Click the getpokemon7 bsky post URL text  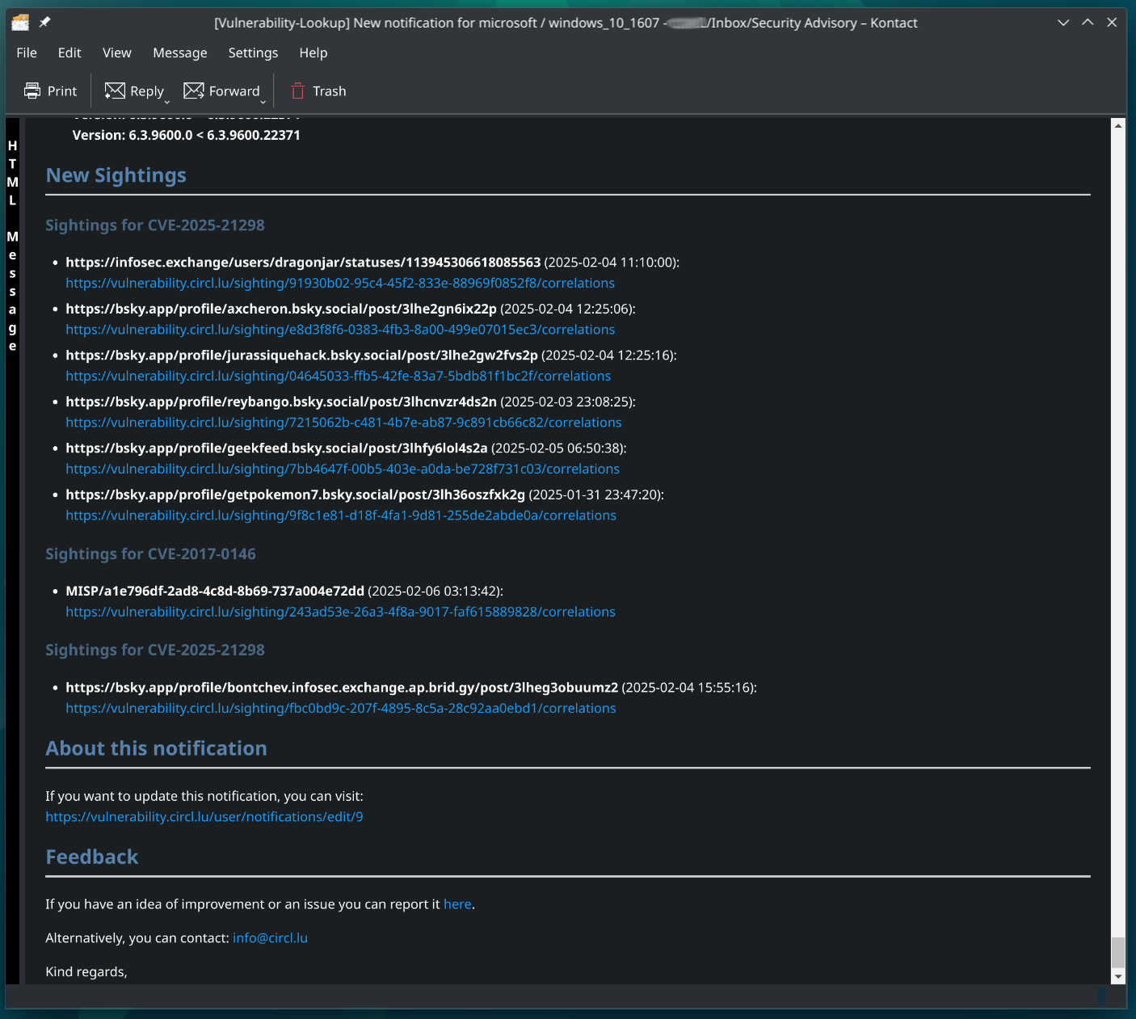[x=295, y=495]
